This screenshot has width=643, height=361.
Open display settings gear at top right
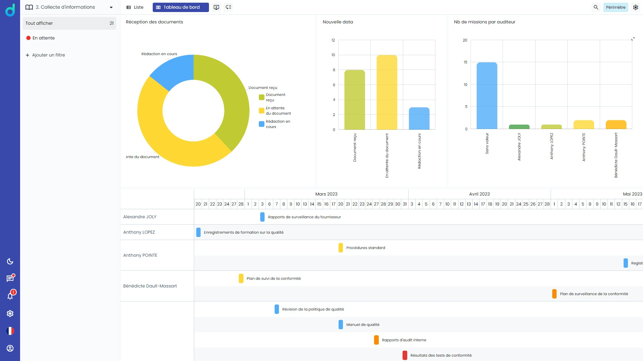pos(636,7)
